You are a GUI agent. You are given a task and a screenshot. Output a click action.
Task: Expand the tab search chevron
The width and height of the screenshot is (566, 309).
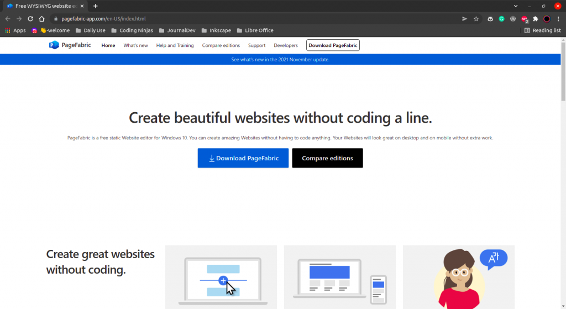(516, 6)
